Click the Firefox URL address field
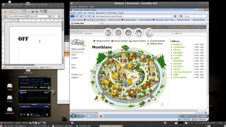The width and height of the screenshot is (226, 127). tap(133, 16)
